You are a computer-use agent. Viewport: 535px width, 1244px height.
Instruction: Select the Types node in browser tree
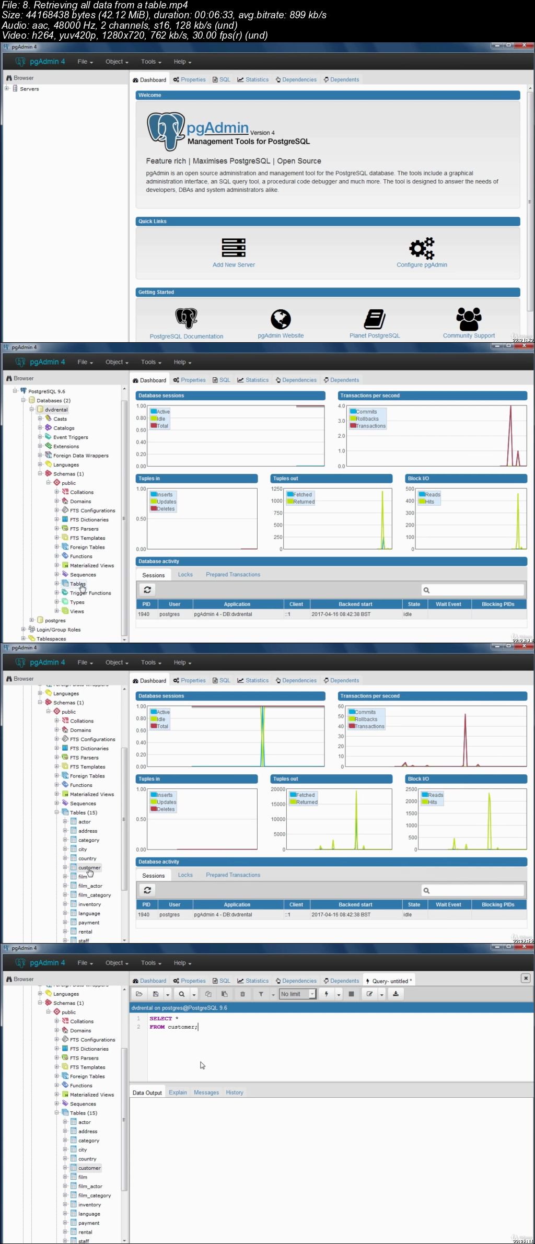pos(77,602)
